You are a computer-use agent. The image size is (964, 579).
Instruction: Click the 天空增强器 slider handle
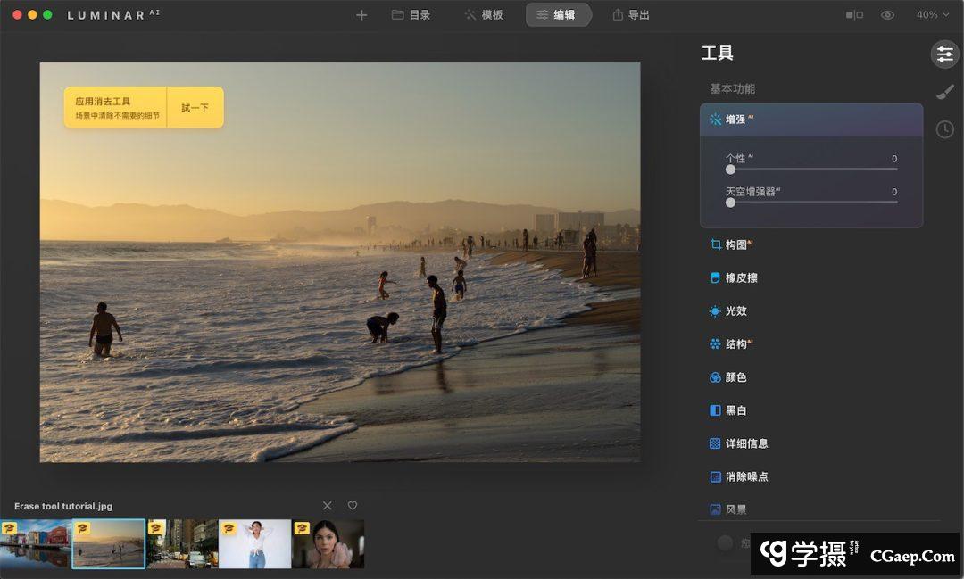point(730,203)
